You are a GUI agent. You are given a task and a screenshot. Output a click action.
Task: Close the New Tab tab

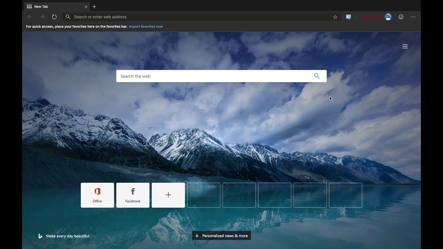point(86,7)
